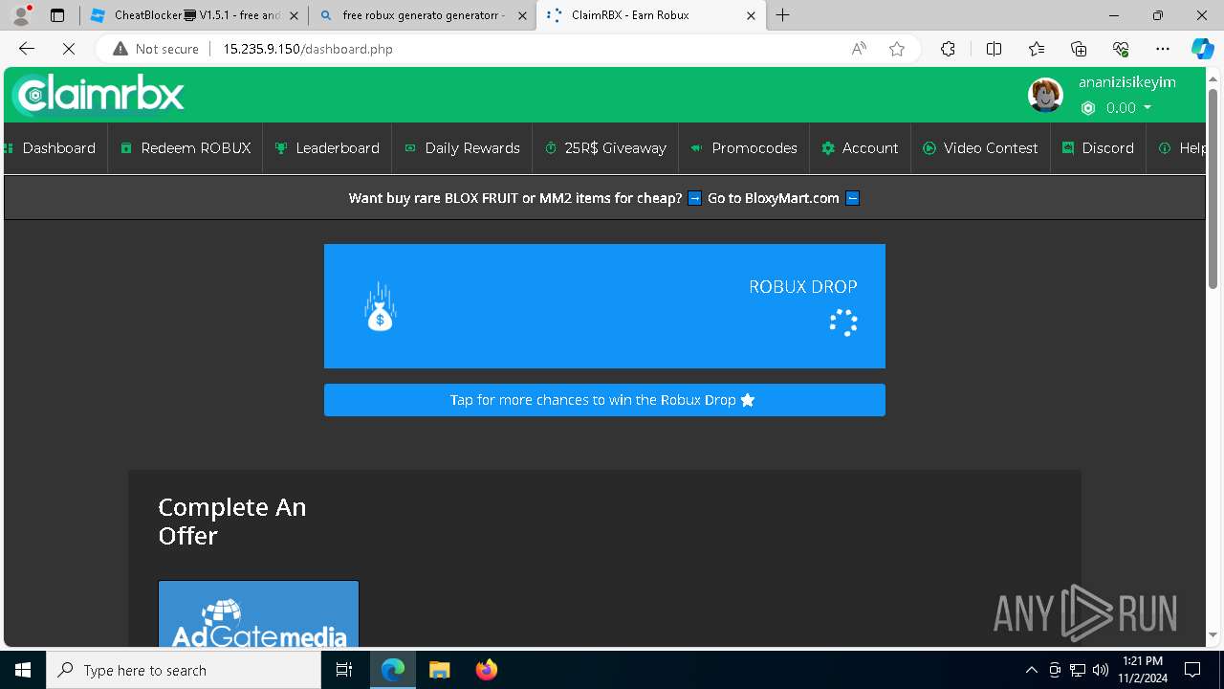Show hidden system tray icons
1224x689 pixels.
point(1031,670)
